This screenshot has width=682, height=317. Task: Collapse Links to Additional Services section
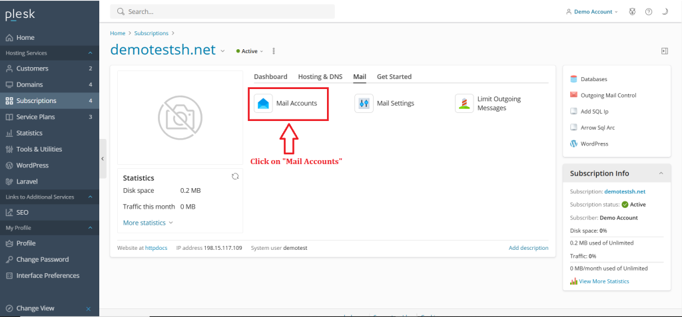pyautogui.click(x=90, y=197)
